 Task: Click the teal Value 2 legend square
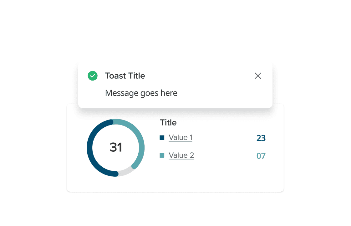click(x=162, y=155)
